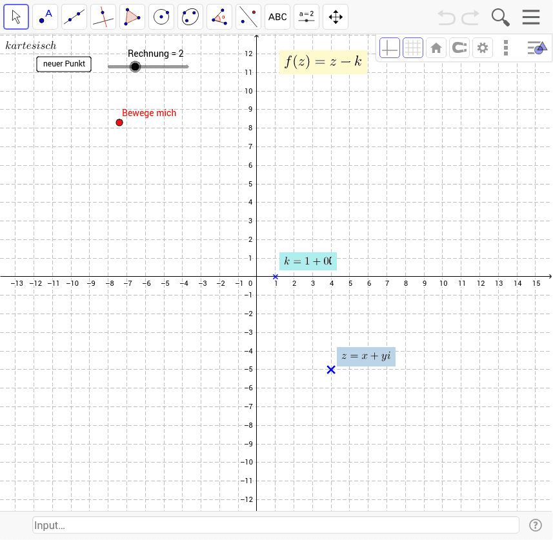Select the Move arrow tool
This screenshot has height=540, width=553.
(16, 17)
